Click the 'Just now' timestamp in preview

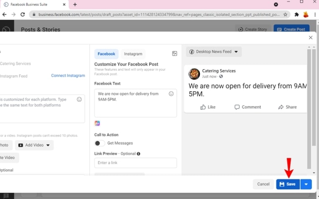click(209, 77)
